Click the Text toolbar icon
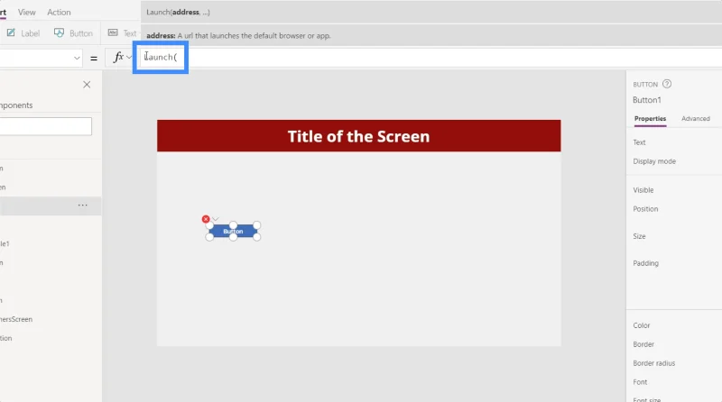This screenshot has width=722, height=402. click(x=113, y=32)
